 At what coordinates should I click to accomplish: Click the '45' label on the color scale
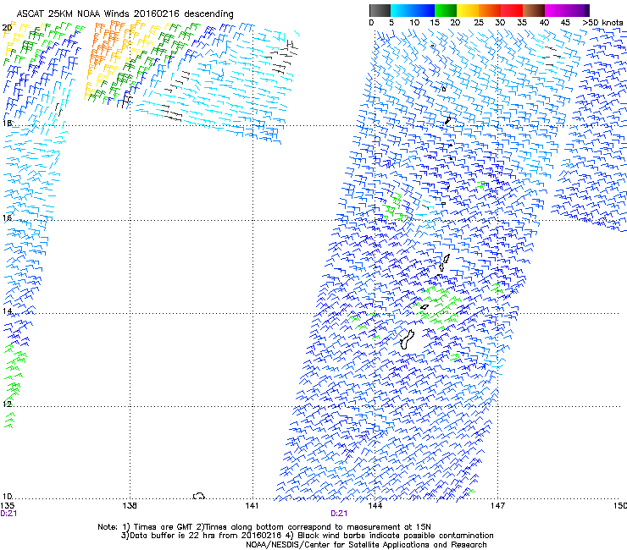(565, 22)
